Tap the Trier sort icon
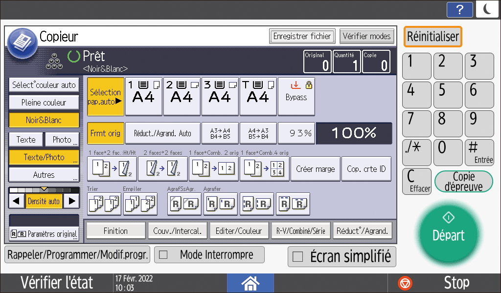 pos(104,204)
